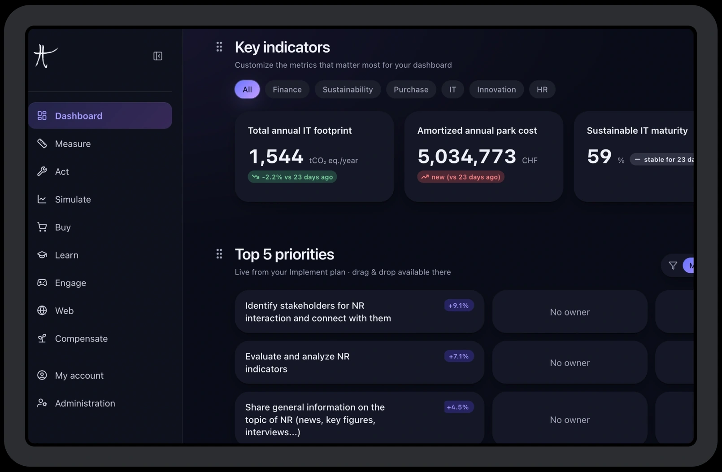Screen dimensions: 722x472
Task: Collapse the sidebar with the panel icon
Action: pos(158,56)
